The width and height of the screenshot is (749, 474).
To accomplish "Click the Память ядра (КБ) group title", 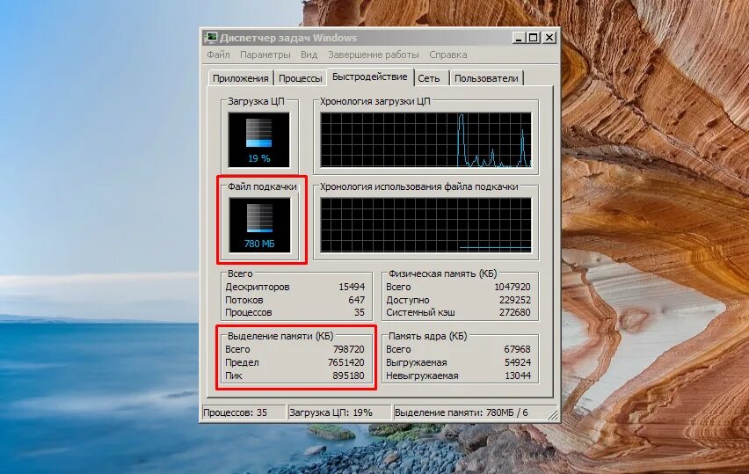I will point(427,336).
